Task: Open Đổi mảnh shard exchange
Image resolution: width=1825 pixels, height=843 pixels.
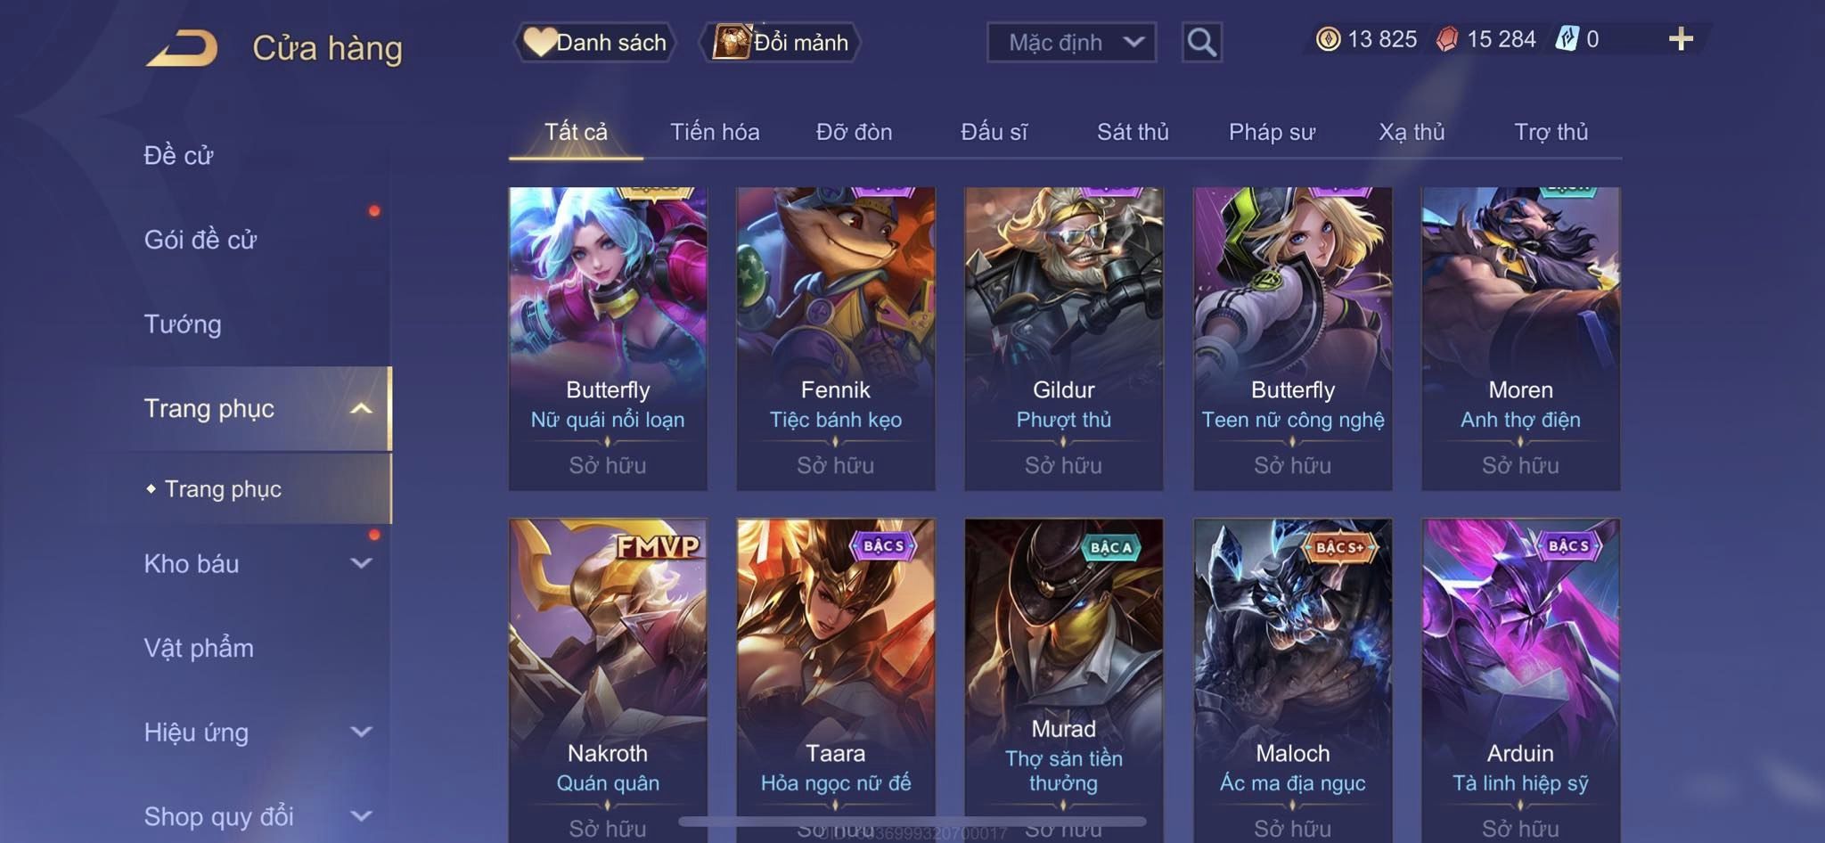Action: pos(780,42)
